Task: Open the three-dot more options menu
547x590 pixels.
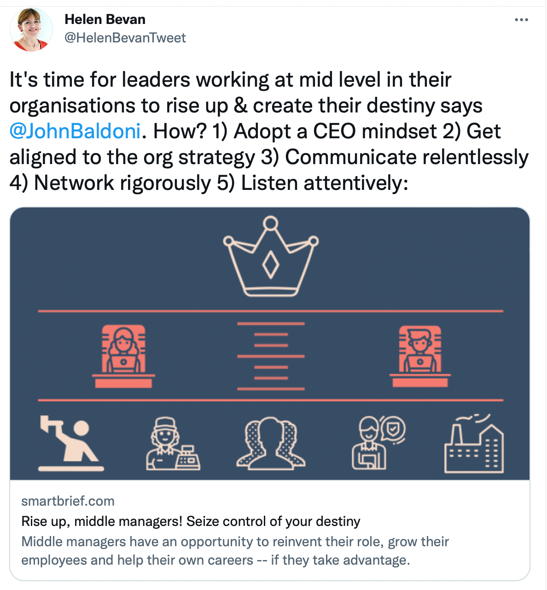Action: click(x=521, y=20)
